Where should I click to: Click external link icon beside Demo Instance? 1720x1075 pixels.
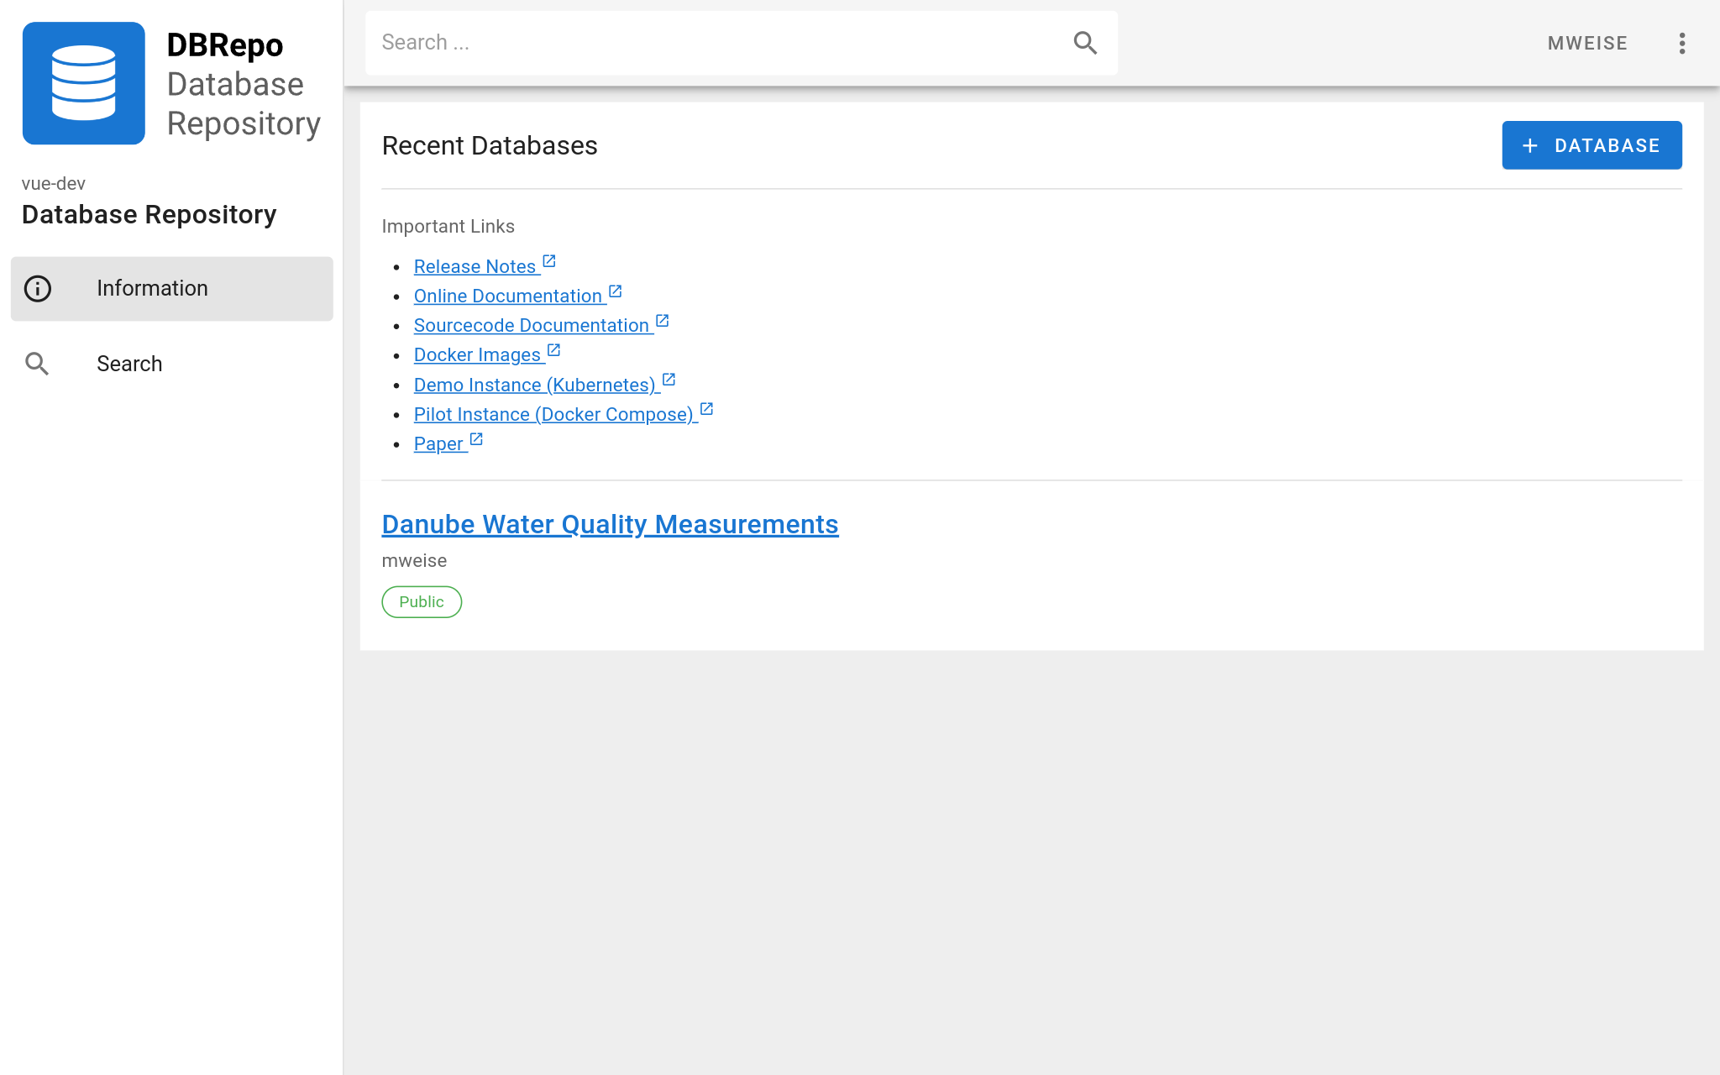(x=669, y=380)
